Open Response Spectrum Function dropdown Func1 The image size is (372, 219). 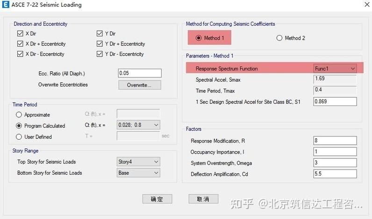(x=335, y=69)
